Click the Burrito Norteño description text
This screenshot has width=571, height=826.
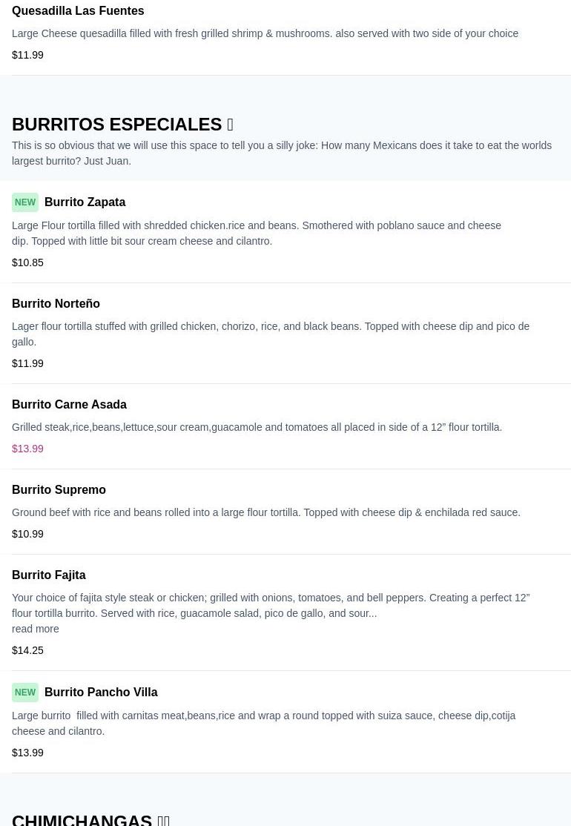(x=271, y=334)
